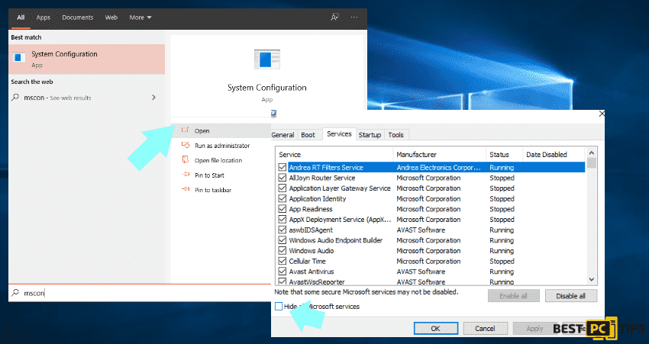Click the mscon search input field

point(140,293)
